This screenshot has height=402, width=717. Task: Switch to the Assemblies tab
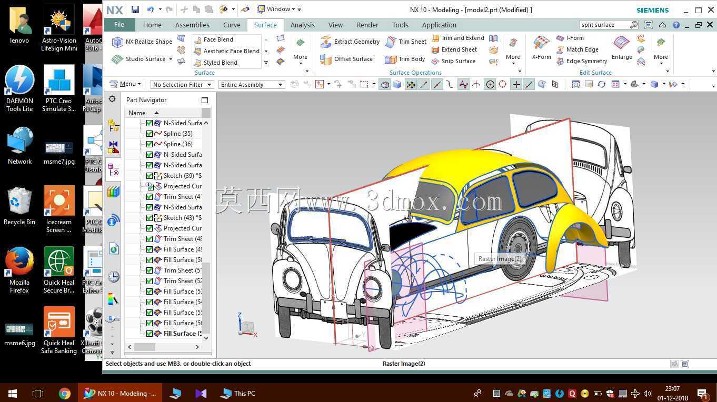pyautogui.click(x=192, y=25)
